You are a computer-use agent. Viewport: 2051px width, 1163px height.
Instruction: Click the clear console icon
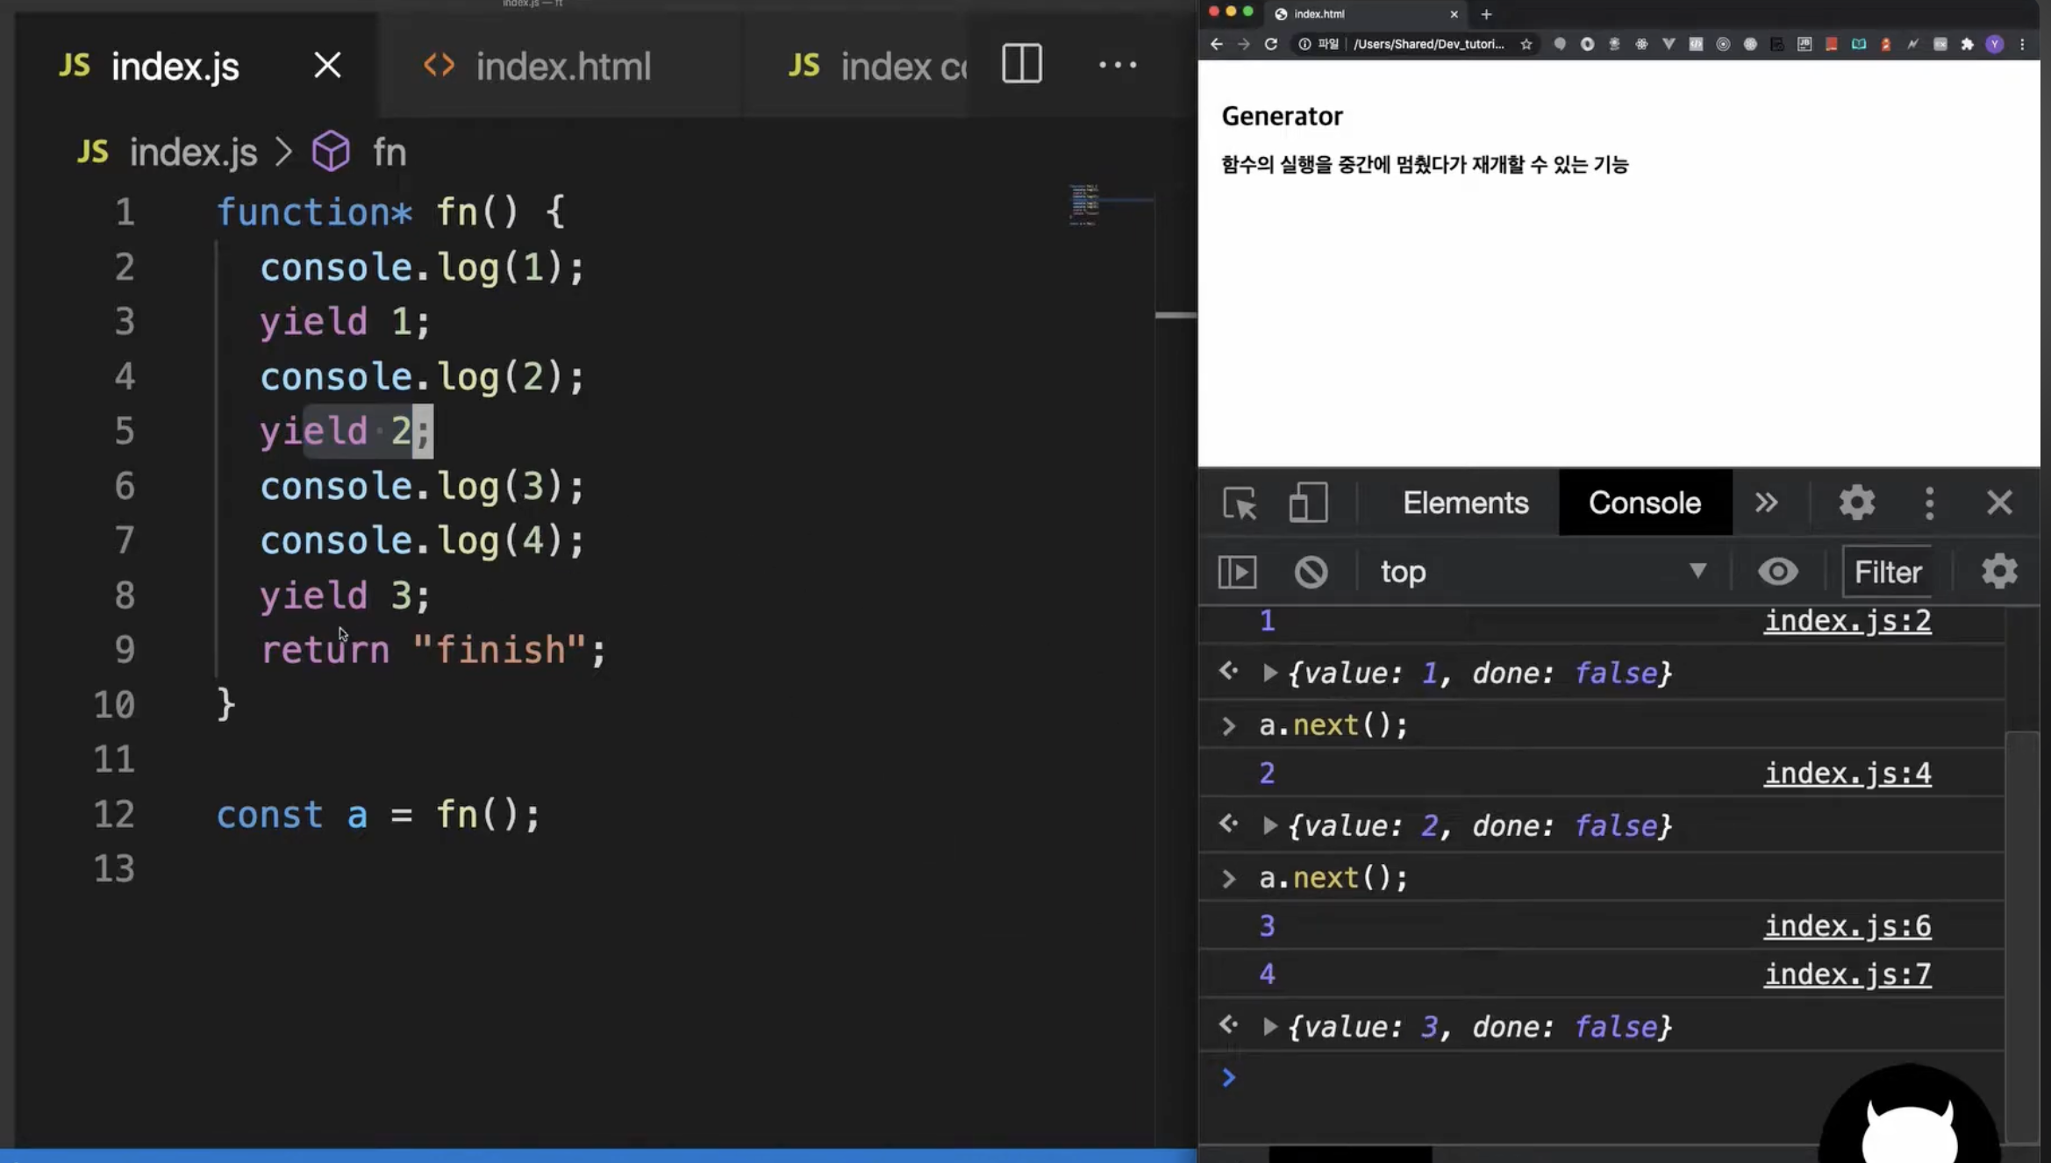point(1311,572)
